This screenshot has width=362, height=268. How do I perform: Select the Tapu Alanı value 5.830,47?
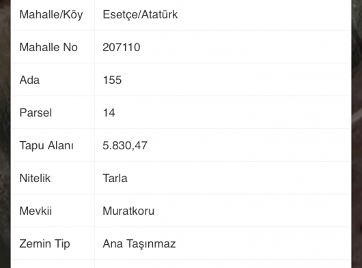tap(125, 146)
